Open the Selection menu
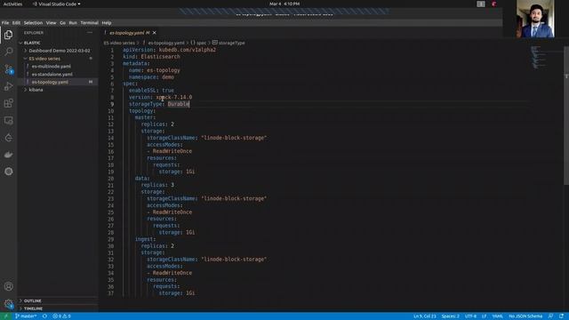Viewport: 569px width, 320px height. pyautogui.click(x=33, y=22)
